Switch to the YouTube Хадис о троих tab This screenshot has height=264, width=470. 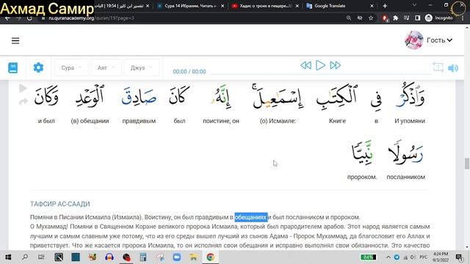[x=265, y=6]
